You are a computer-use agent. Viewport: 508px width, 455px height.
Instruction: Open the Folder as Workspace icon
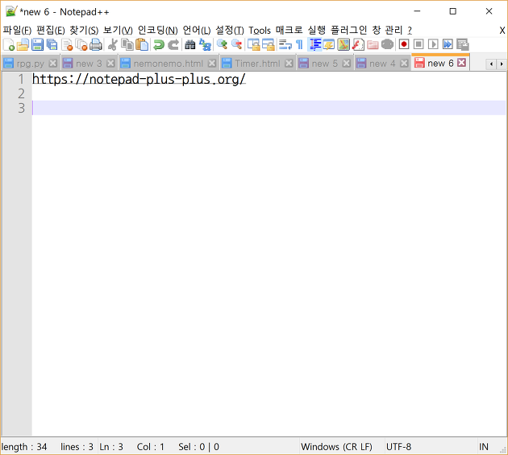[373, 44]
